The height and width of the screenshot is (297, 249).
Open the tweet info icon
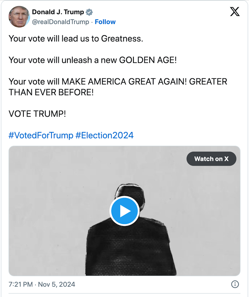coord(235,284)
